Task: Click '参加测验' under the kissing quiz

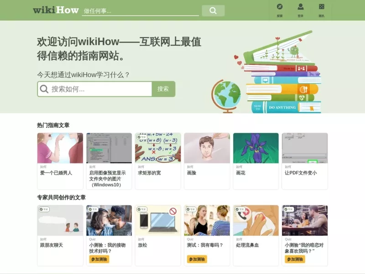Action: [99, 259]
